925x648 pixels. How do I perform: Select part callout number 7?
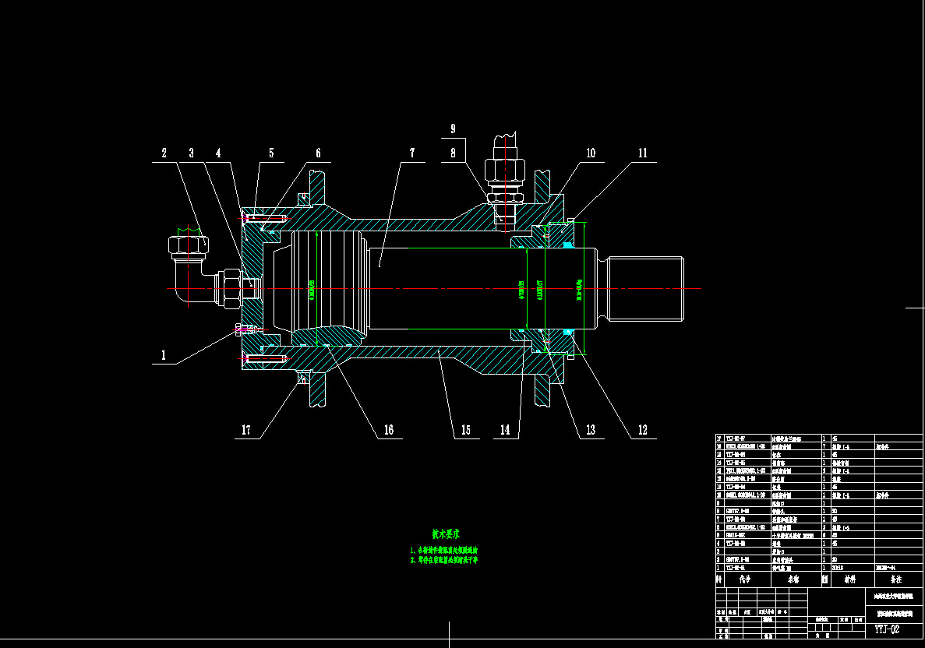tap(412, 153)
